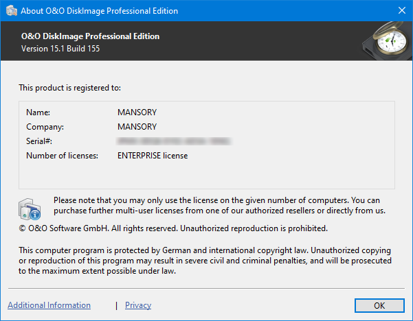
Task: Click the ENTERPRISE license value
Action: click(153, 156)
